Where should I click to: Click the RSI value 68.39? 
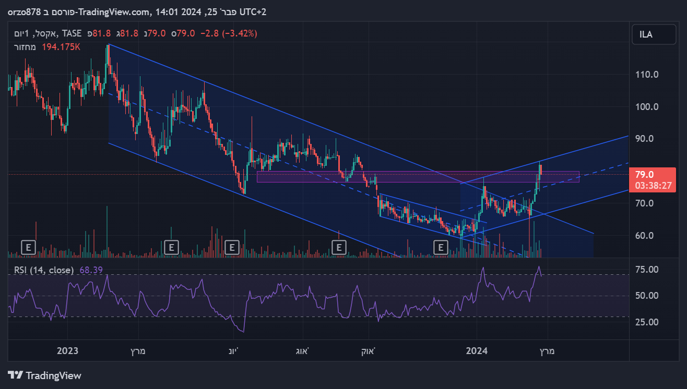(91, 271)
